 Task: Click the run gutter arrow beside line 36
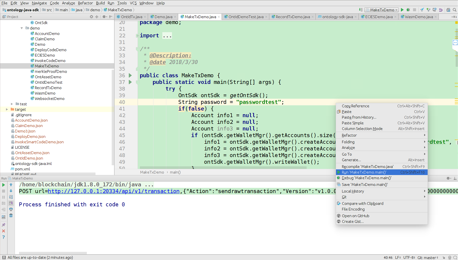click(130, 76)
